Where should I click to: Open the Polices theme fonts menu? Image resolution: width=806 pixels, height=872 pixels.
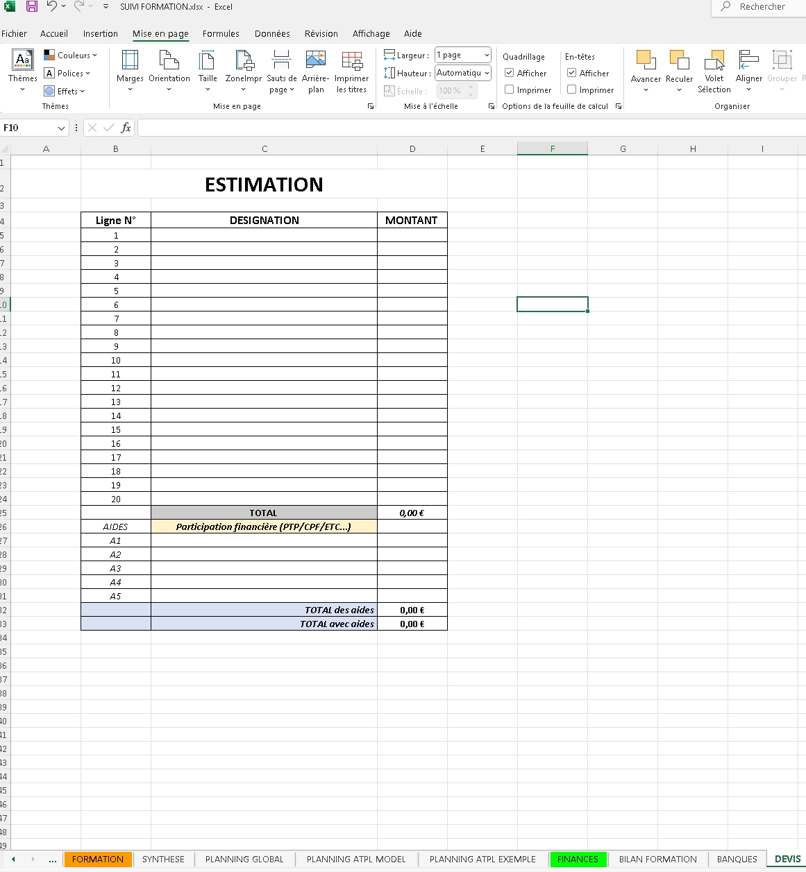point(67,73)
